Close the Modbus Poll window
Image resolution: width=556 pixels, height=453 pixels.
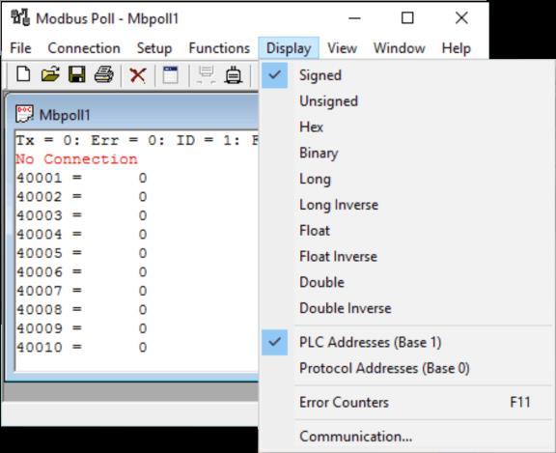coord(461,17)
